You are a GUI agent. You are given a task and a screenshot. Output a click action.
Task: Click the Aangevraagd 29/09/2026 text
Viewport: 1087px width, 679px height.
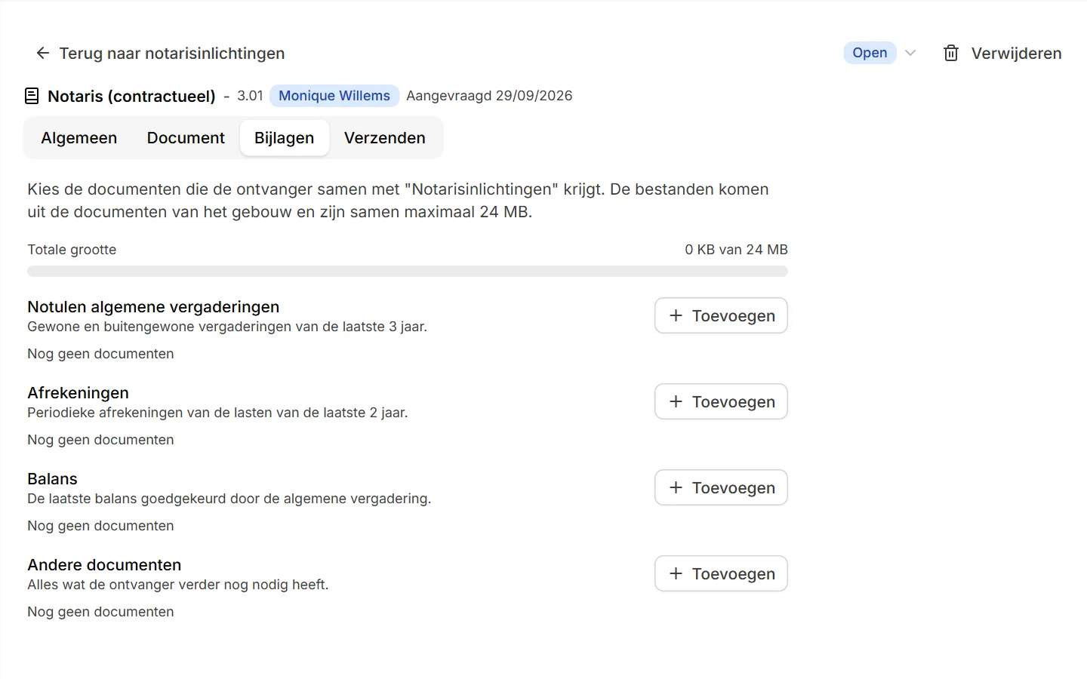click(489, 96)
